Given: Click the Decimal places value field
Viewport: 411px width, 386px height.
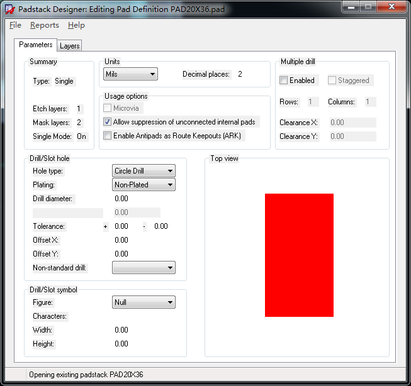Looking at the screenshot, I should pos(240,74).
